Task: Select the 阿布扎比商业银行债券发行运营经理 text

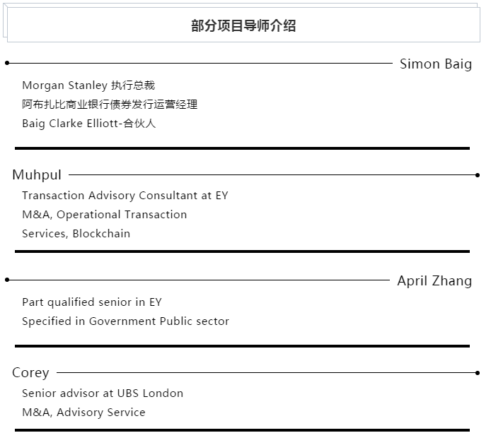Action: (x=110, y=105)
